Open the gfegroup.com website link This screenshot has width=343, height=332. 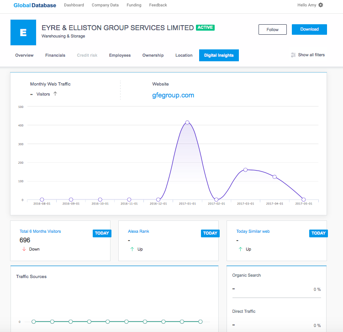pos(173,95)
